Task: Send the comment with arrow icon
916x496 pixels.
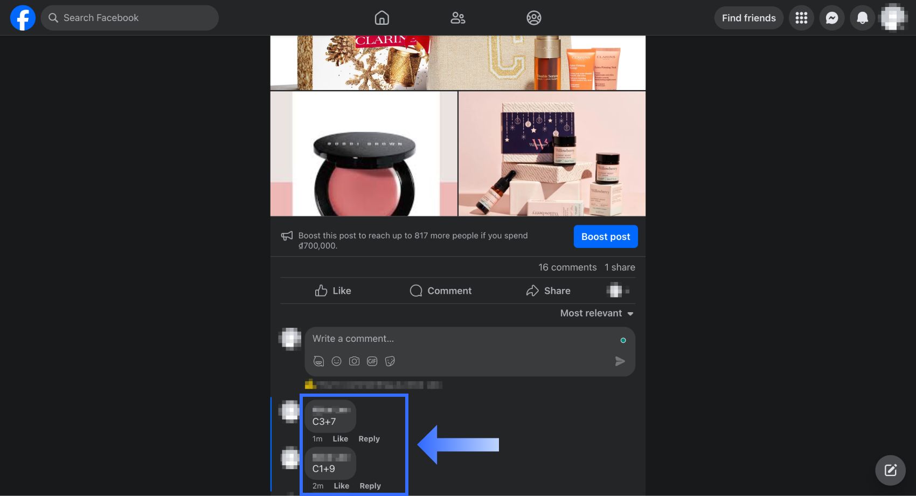Action: coord(620,361)
